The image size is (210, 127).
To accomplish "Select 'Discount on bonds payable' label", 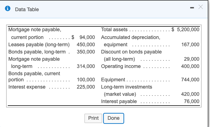I will [x=131, y=52].
